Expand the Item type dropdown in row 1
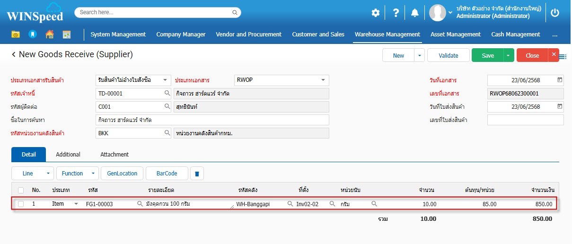 tap(76, 204)
